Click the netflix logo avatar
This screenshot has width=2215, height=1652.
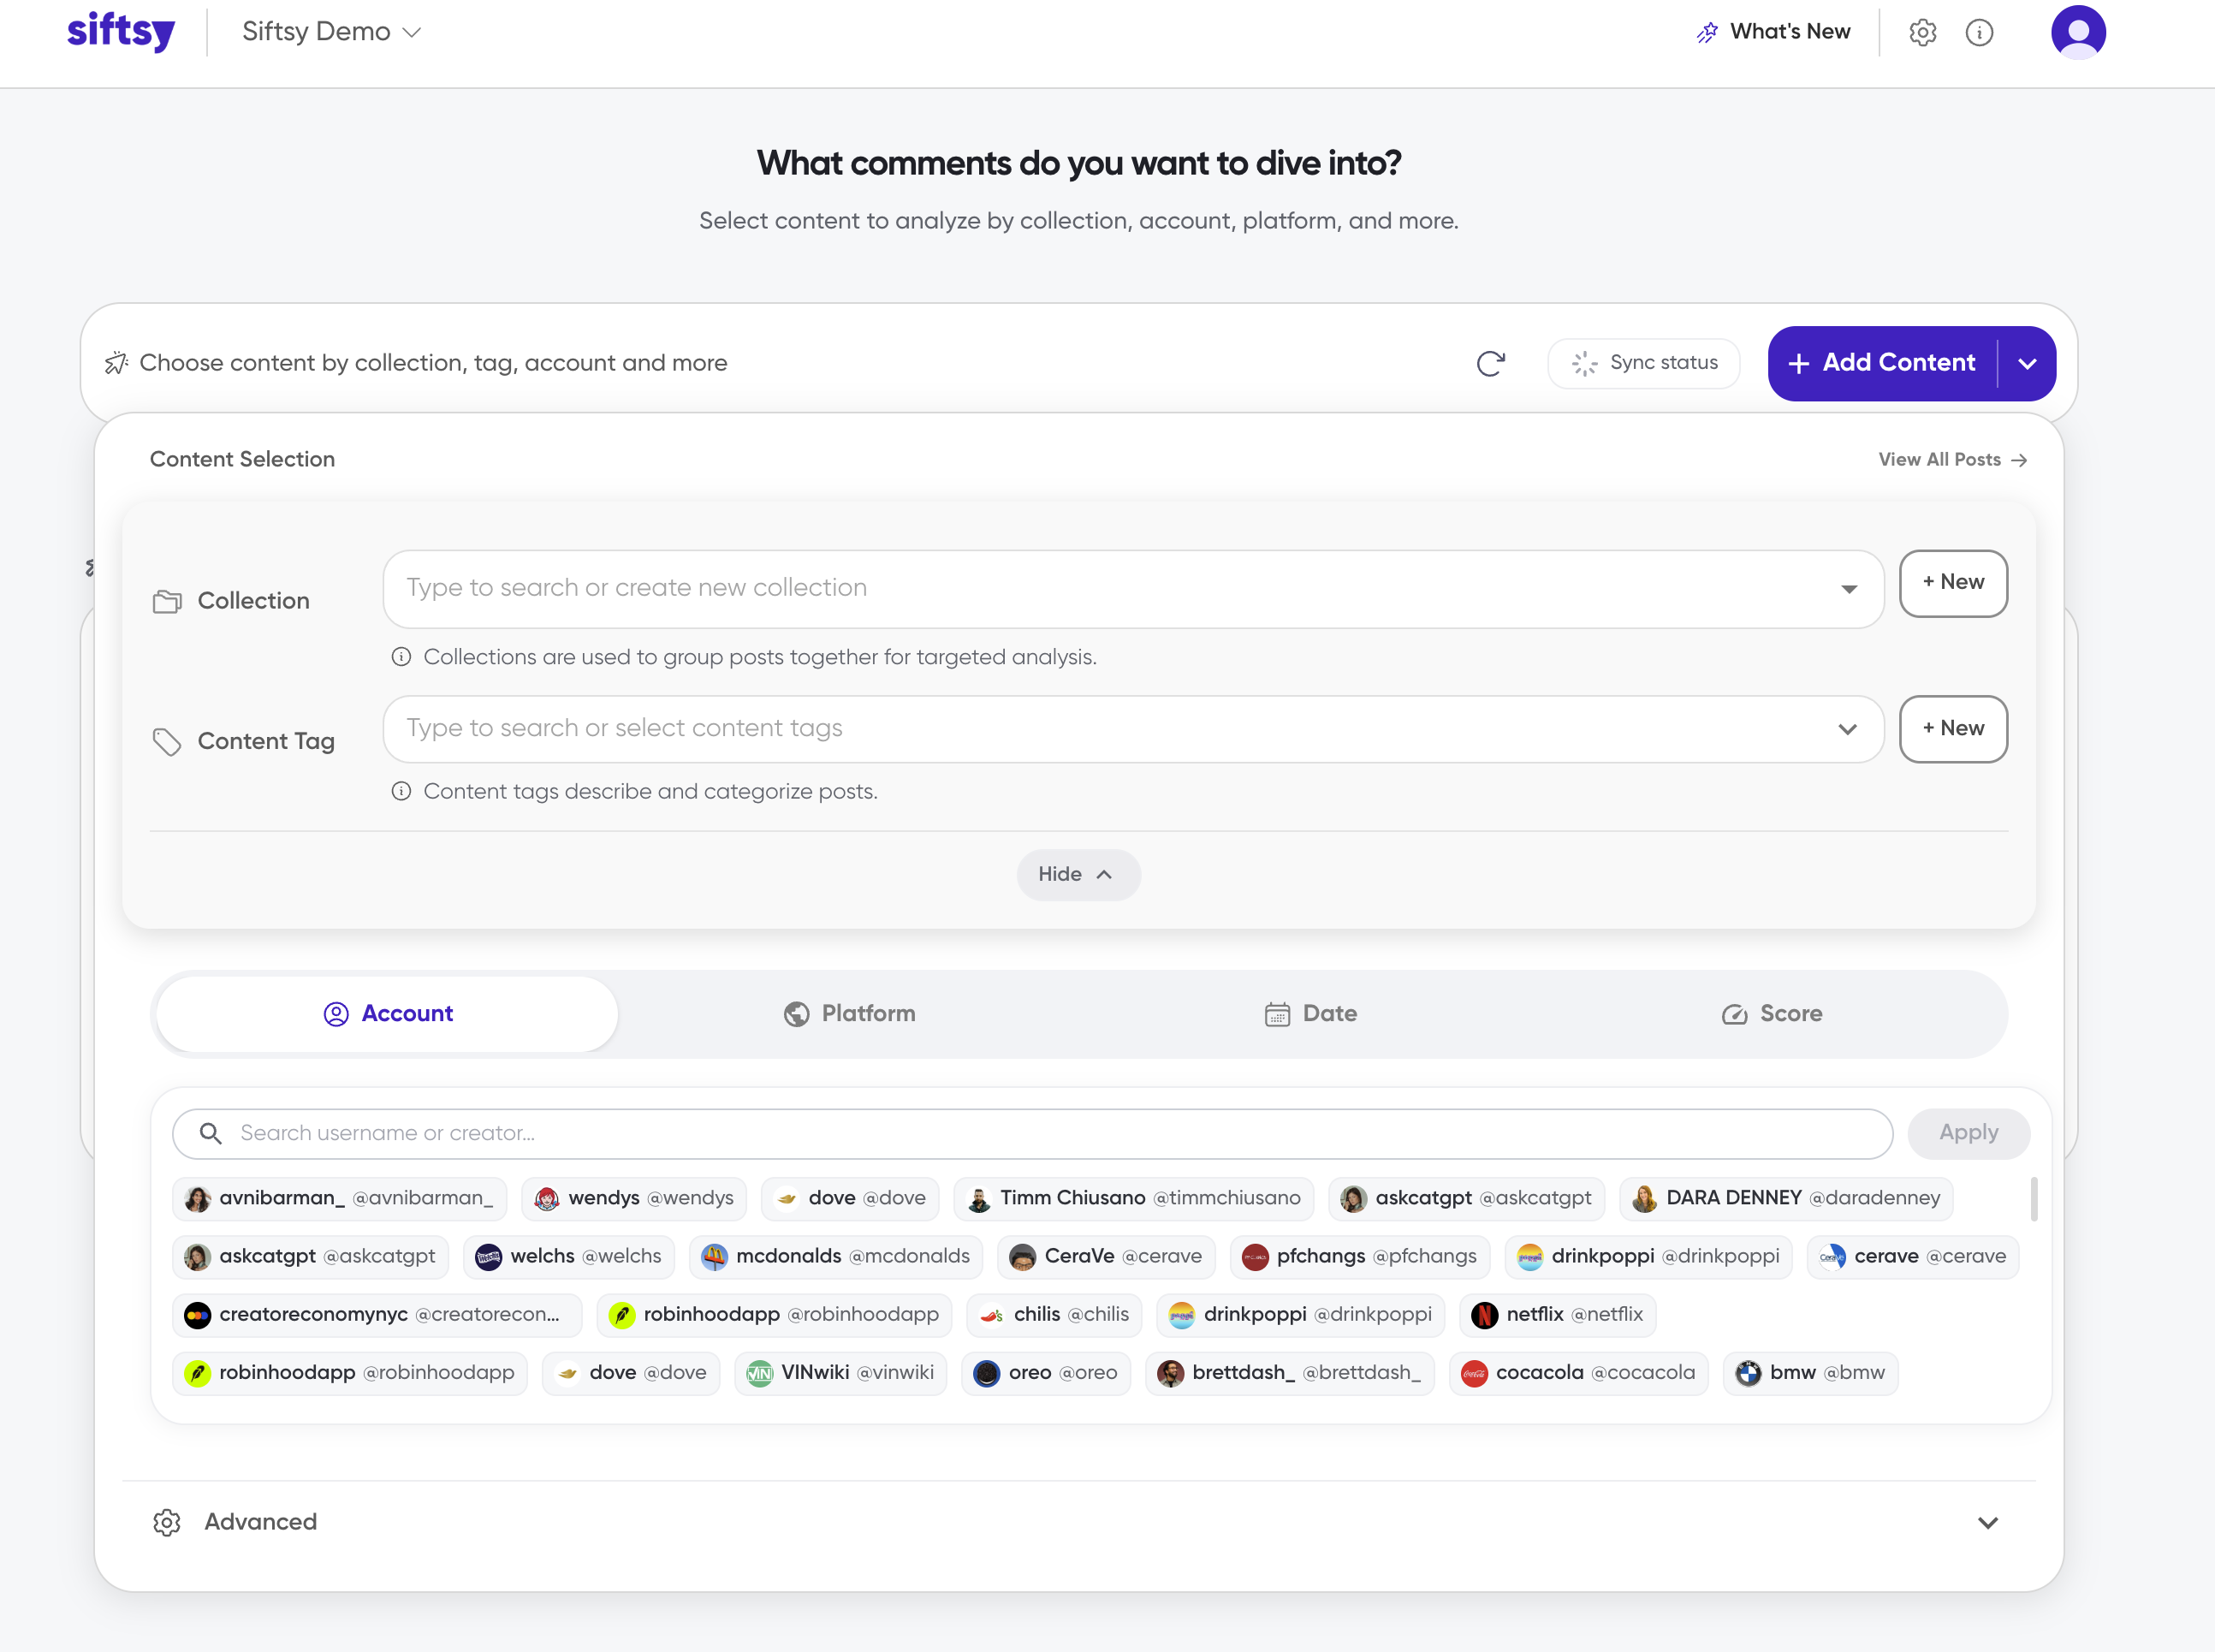pyautogui.click(x=1484, y=1315)
